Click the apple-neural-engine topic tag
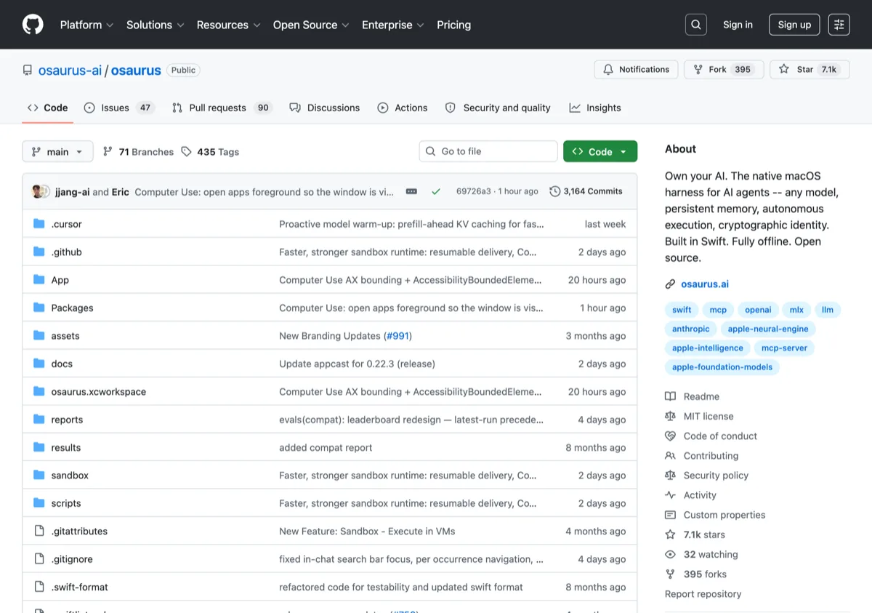The height and width of the screenshot is (613, 872). tap(768, 329)
